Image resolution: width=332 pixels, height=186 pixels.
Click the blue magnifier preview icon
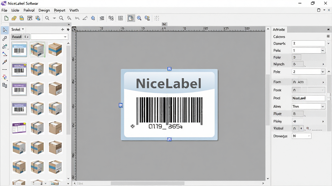(139, 18)
